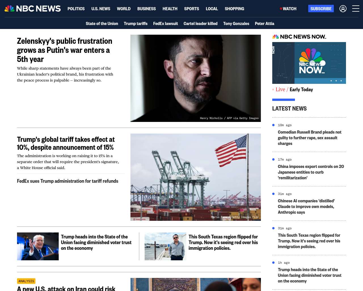363x291 pixels.
Task: Click the Subscribe button
Action: [x=321, y=9]
